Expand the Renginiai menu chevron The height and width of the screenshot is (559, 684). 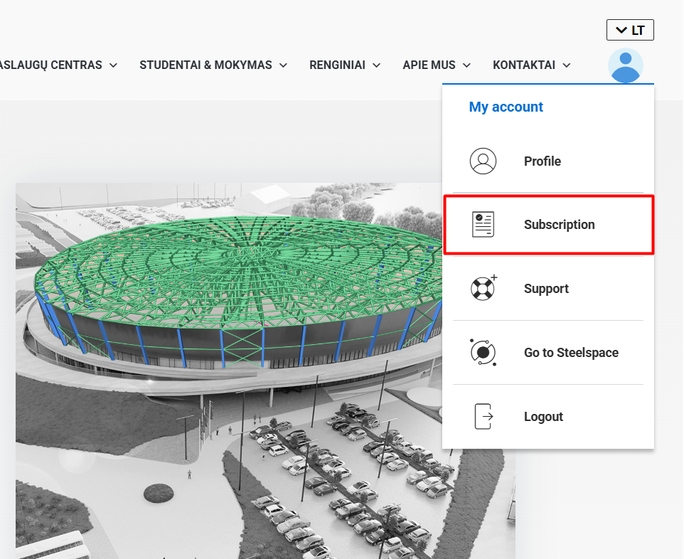click(x=376, y=65)
